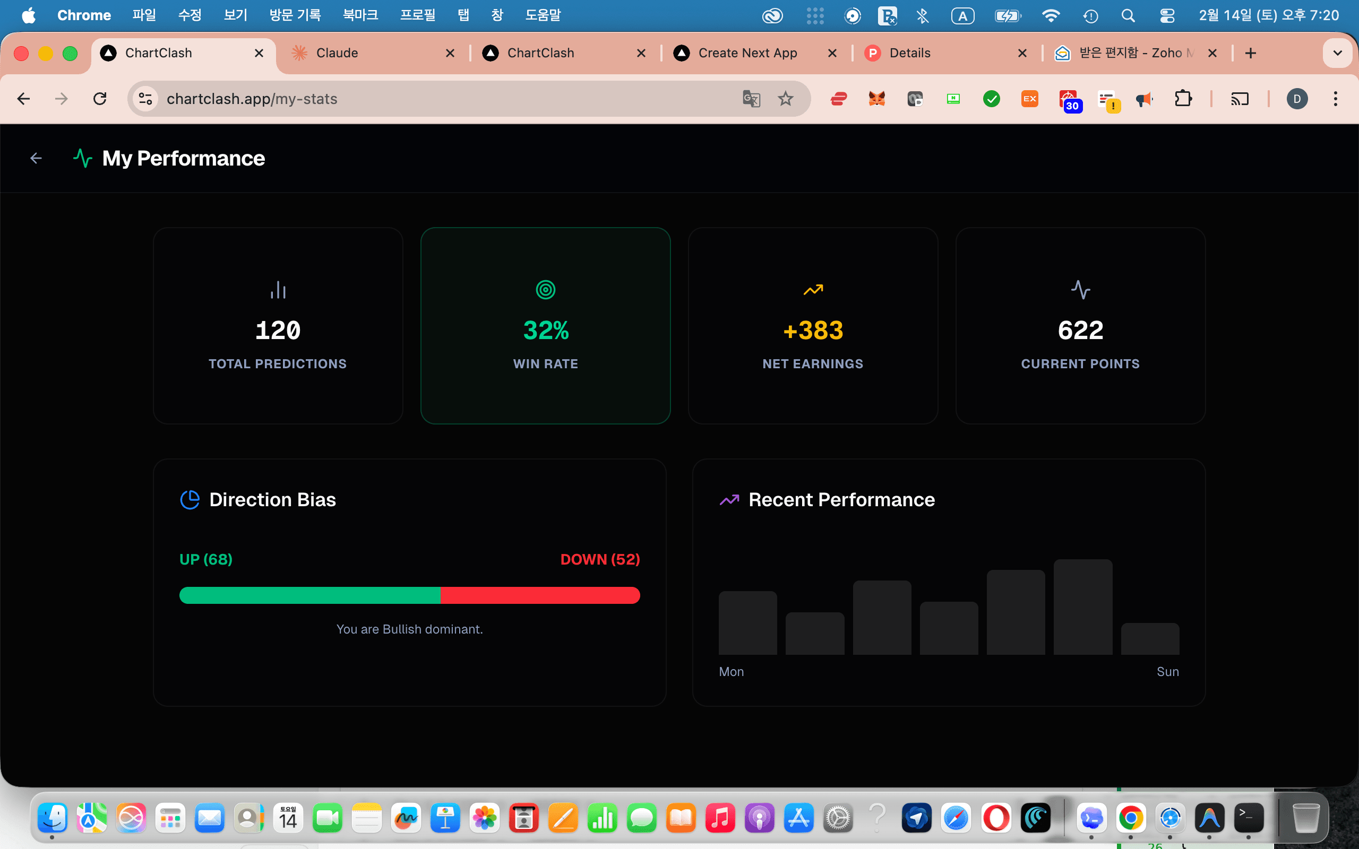1359x849 pixels.
Task: Open the Wi-Fi status icon in the menu bar
Action: [x=1050, y=15]
